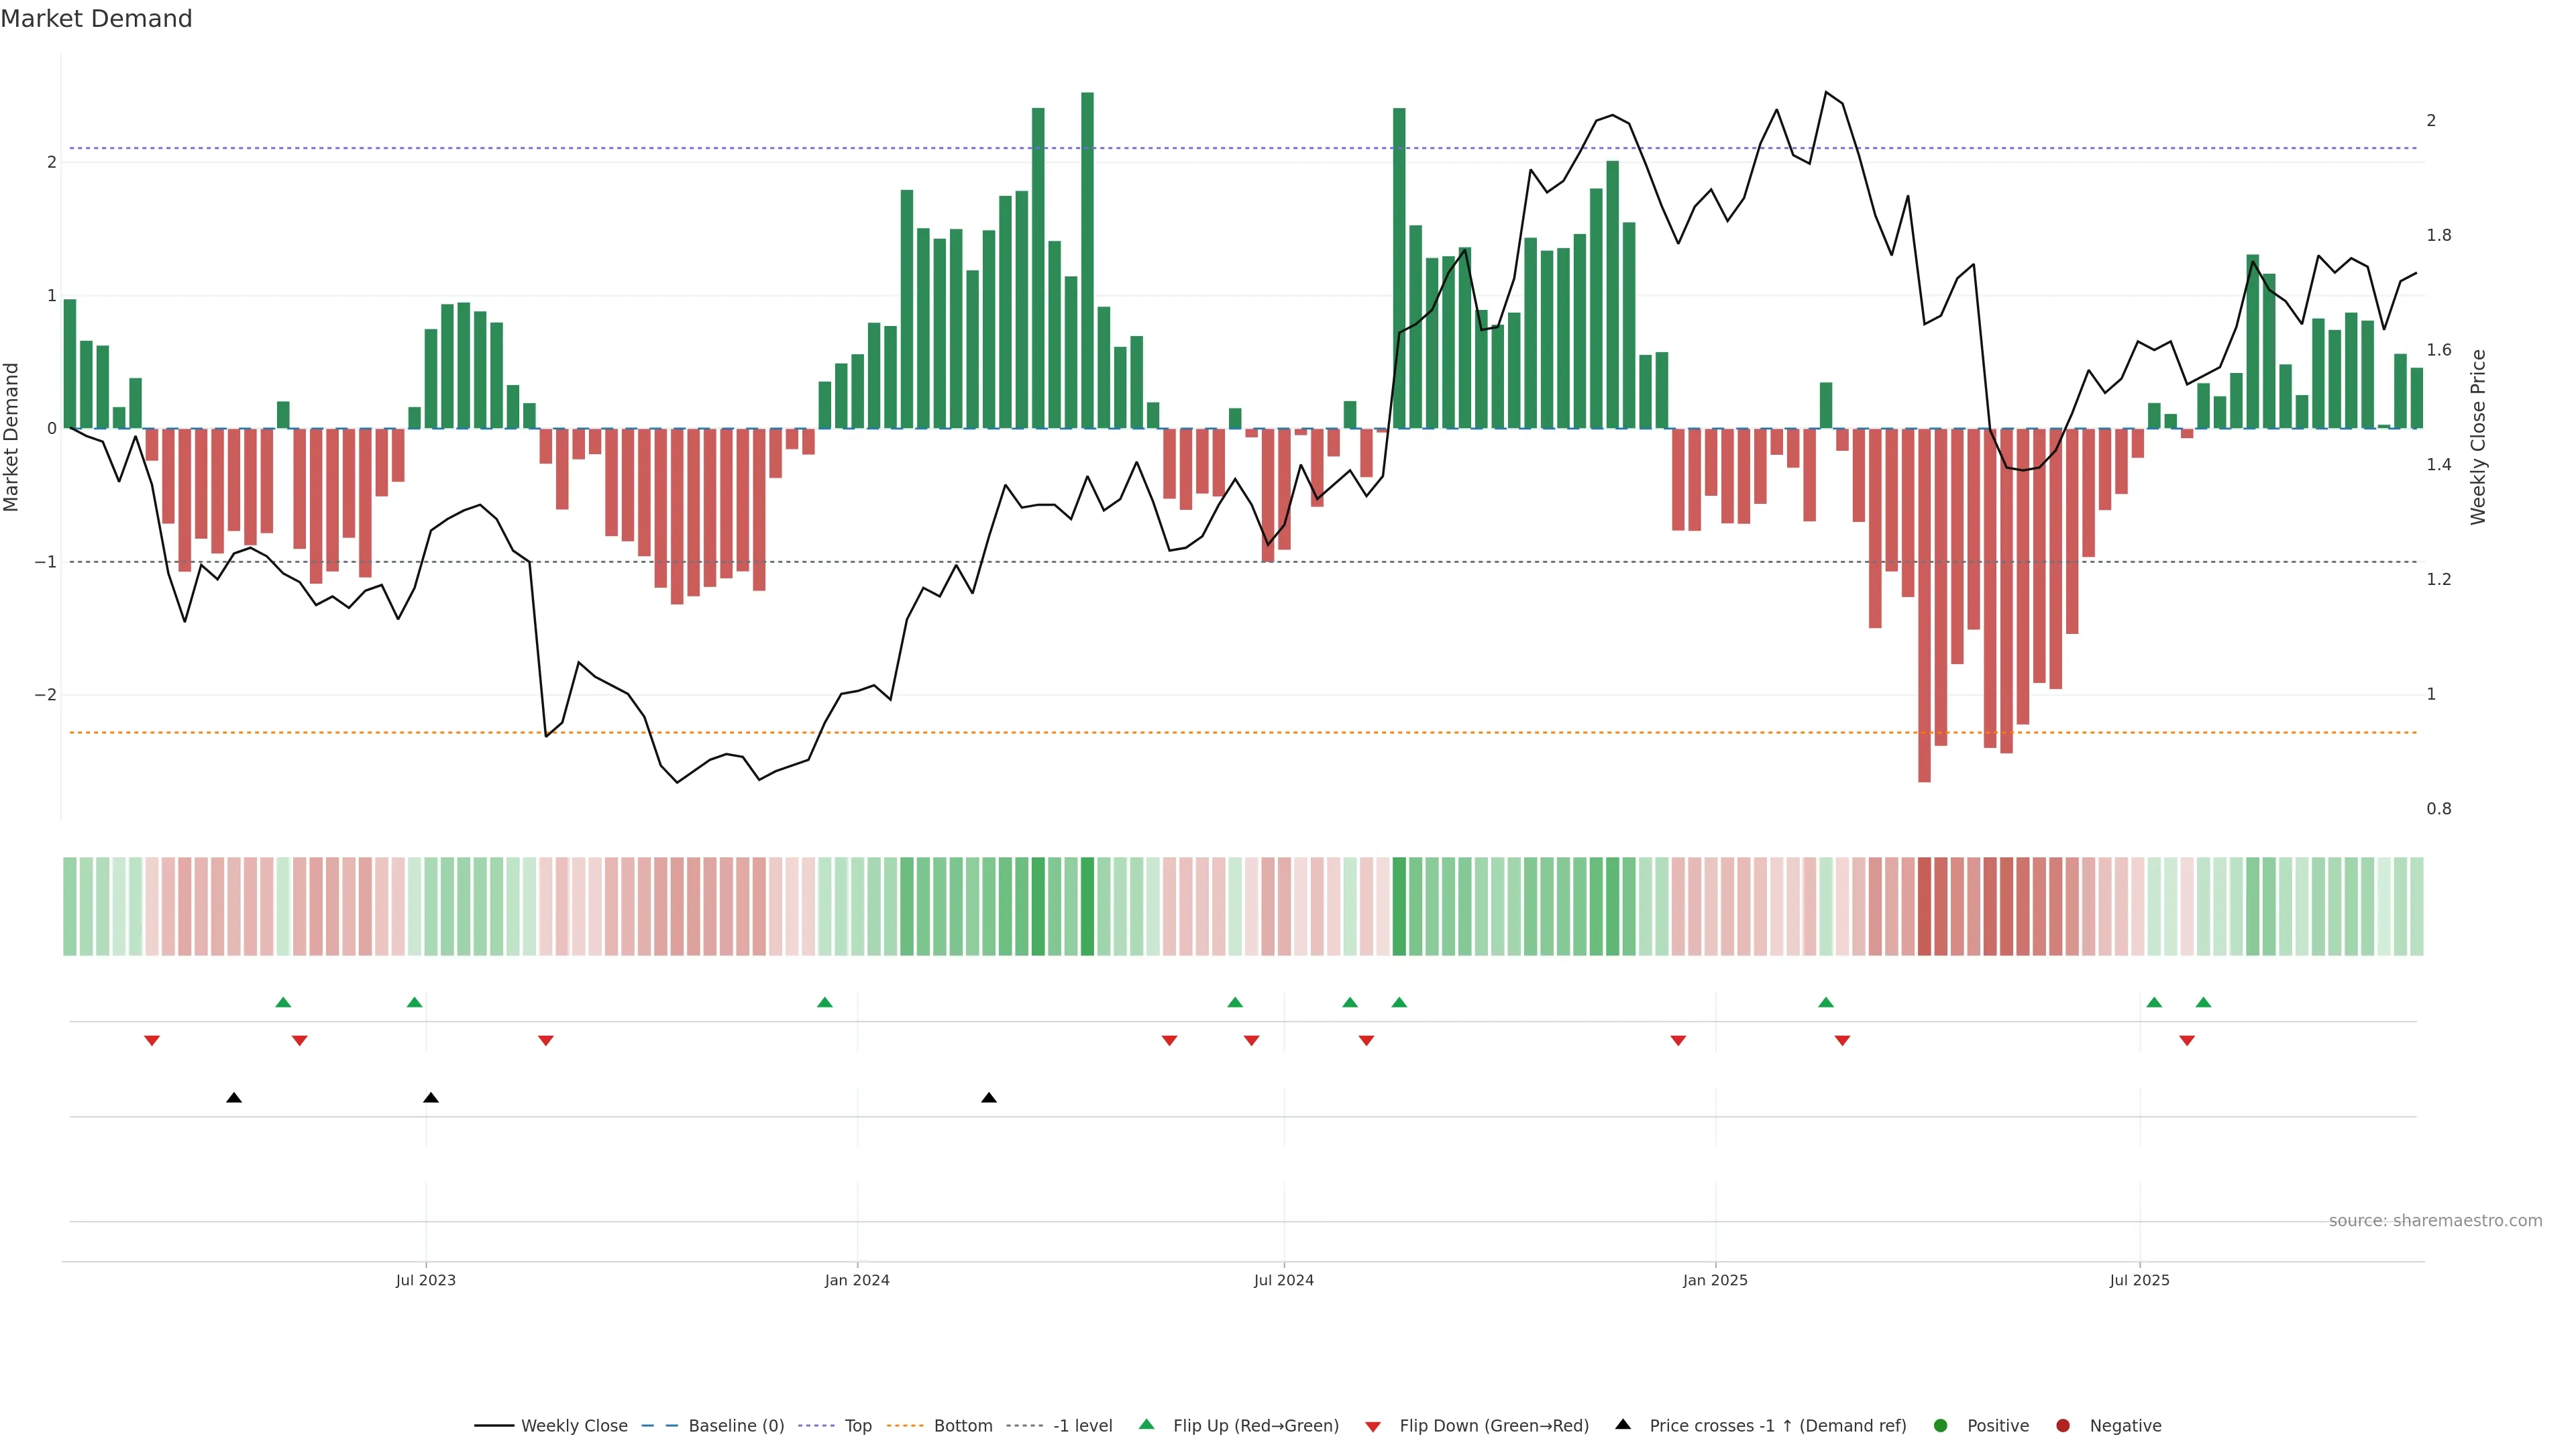
Task: Click the Market Demand chart title
Action: [x=96, y=19]
